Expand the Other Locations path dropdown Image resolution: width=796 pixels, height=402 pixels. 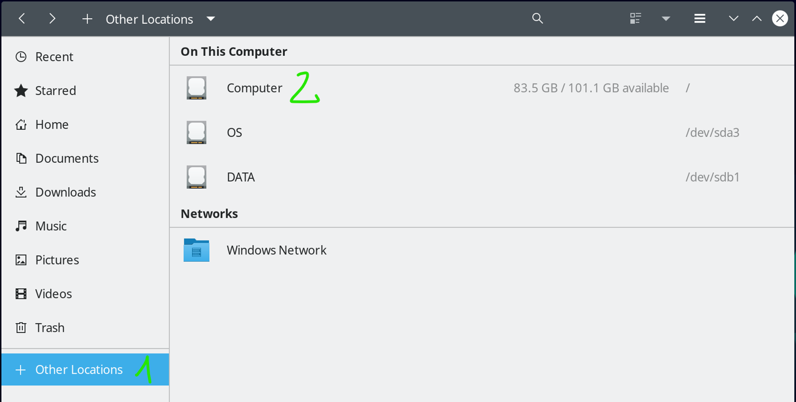pyautogui.click(x=211, y=19)
